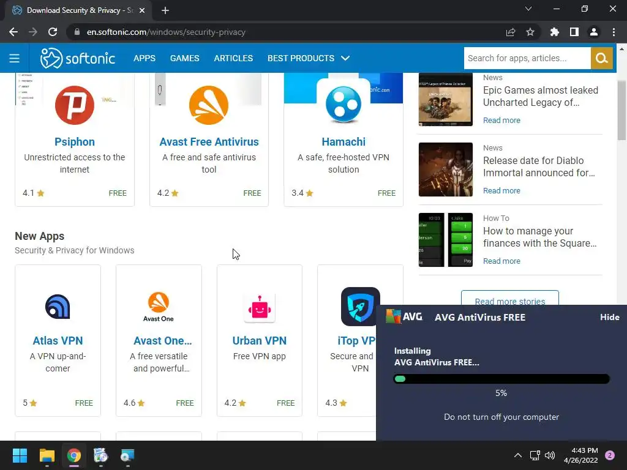Click the installer disc taskbar icon
627x470 pixels.
click(101, 455)
